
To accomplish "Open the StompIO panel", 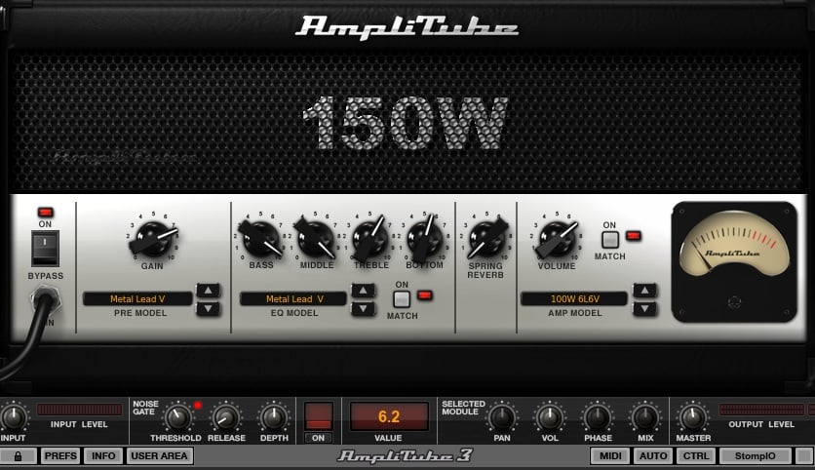I will (755, 456).
